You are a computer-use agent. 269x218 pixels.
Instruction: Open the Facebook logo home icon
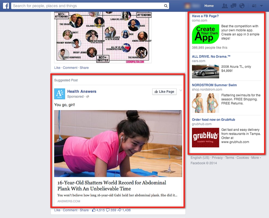point(6,6)
